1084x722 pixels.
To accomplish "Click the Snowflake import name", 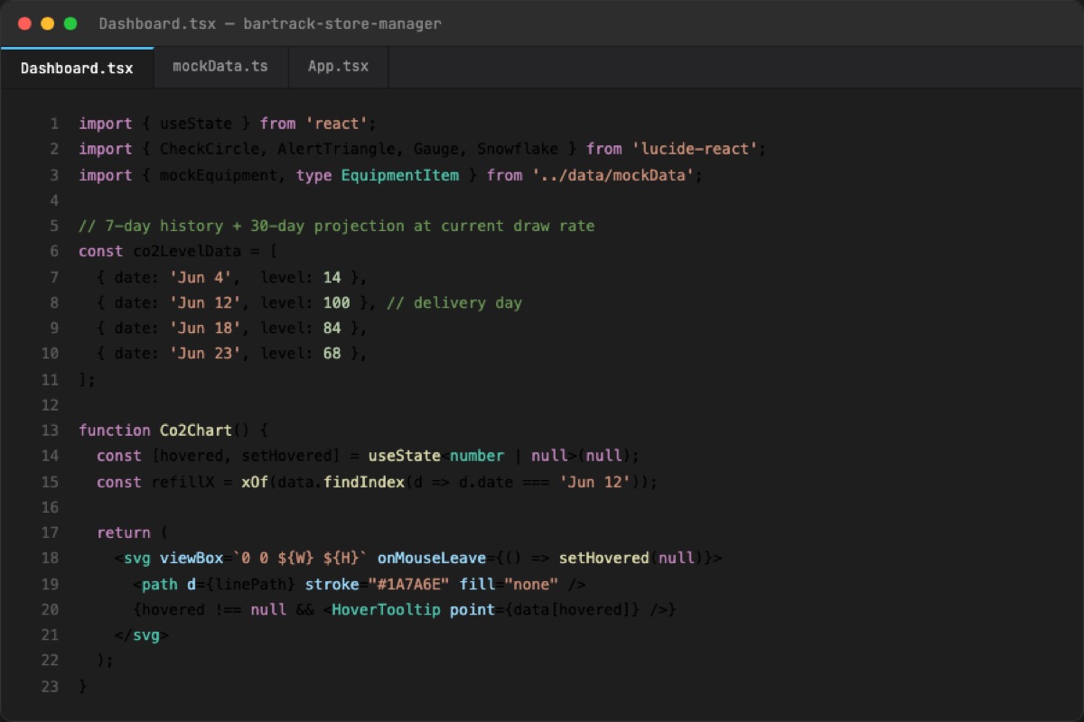I will point(518,149).
